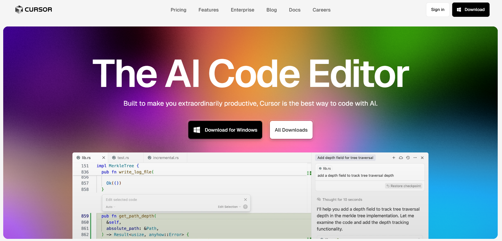Viewport: 502px width, 241px height.
Task: Click Download for Windows
Action: point(225,130)
